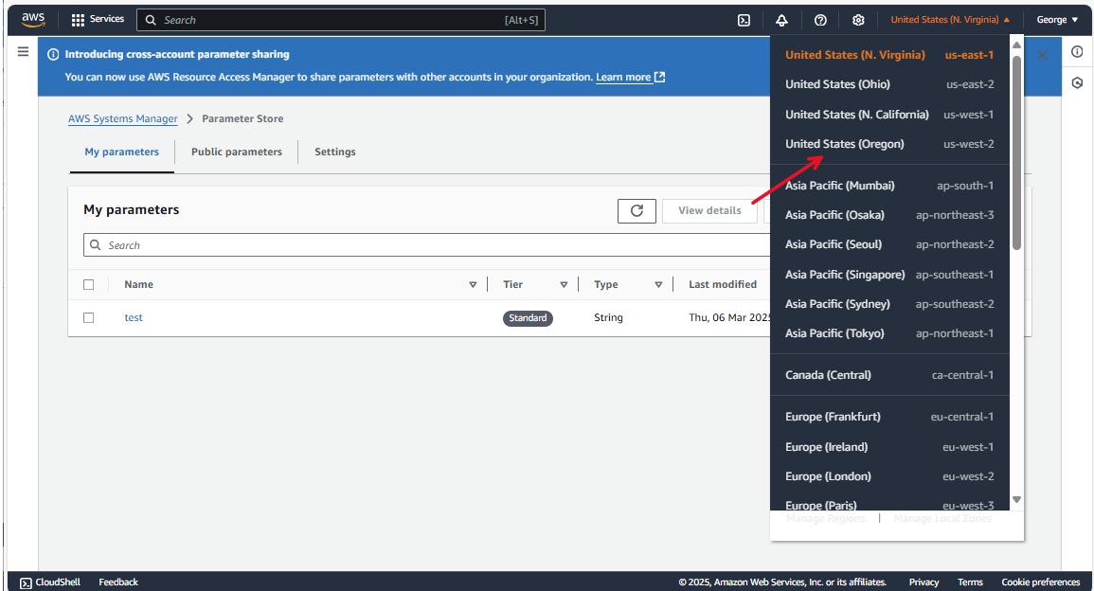Screen dimensions: 1094x591
Task: Open the Settings tab
Action: tap(335, 152)
